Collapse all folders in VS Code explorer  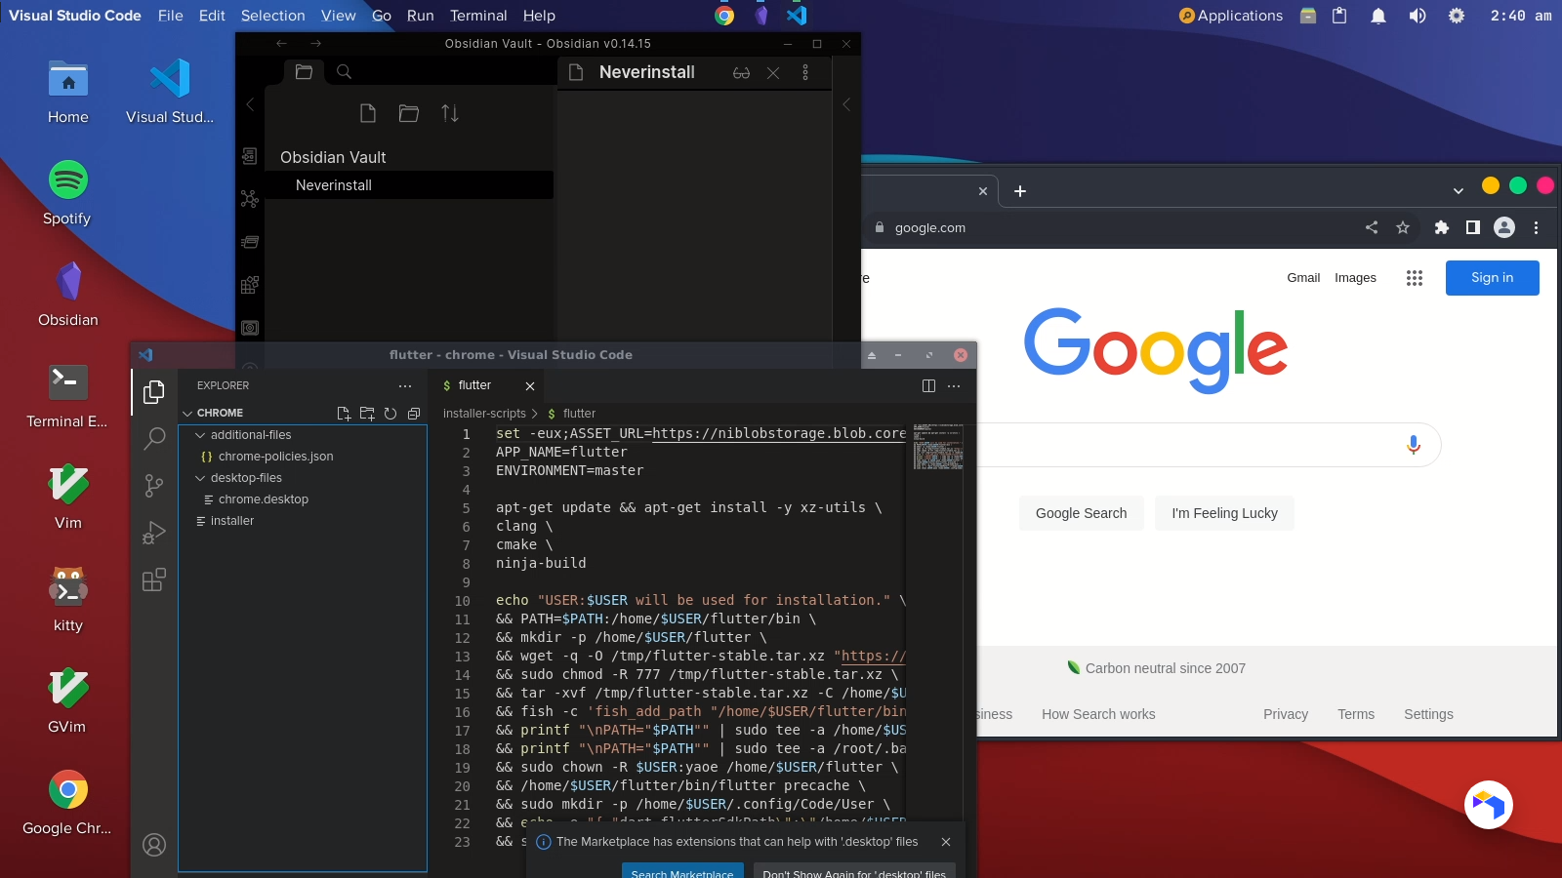(x=414, y=414)
